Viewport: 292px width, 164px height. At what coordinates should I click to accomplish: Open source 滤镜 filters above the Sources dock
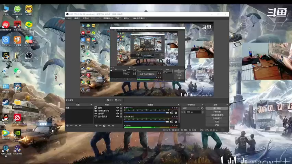click(118, 100)
